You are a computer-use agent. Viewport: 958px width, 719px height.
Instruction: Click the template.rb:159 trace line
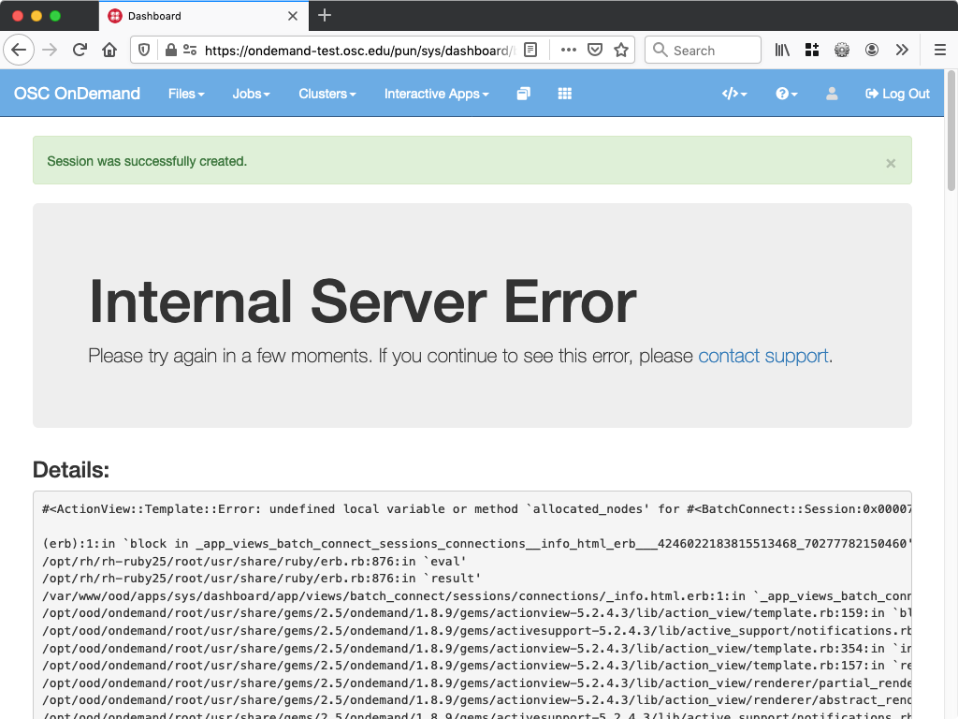coord(476,612)
